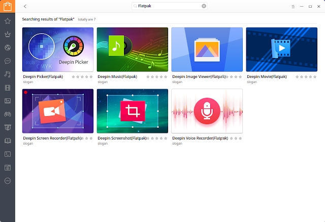The width and height of the screenshot is (325, 222).
Task: Open the Games controller category
Action: [x=8, y=115]
